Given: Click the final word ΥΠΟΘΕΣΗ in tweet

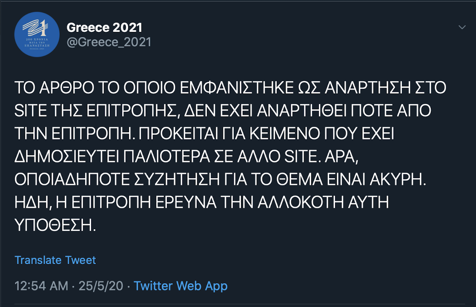Looking at the screenshot, I should pyautogui.click(x=53, y=225).
